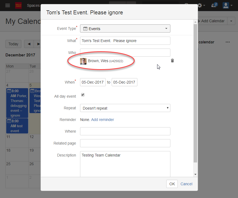Click the Wells Fargo logo
This screenshot has width=238, height=198.
click(18, 5)
